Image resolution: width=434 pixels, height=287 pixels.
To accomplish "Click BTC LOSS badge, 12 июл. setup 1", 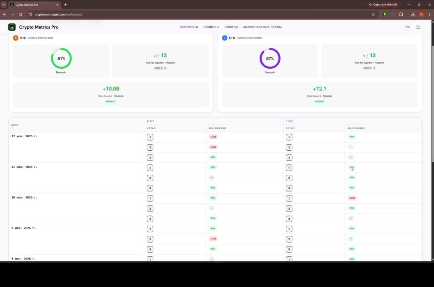I will [213, 137].
